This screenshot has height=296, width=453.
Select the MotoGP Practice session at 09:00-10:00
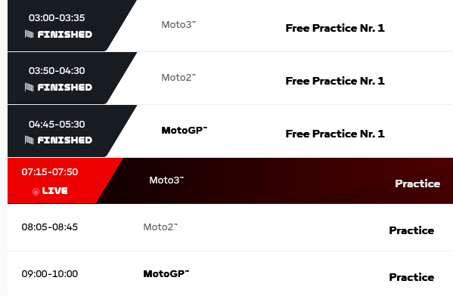(x=230, y=274)
